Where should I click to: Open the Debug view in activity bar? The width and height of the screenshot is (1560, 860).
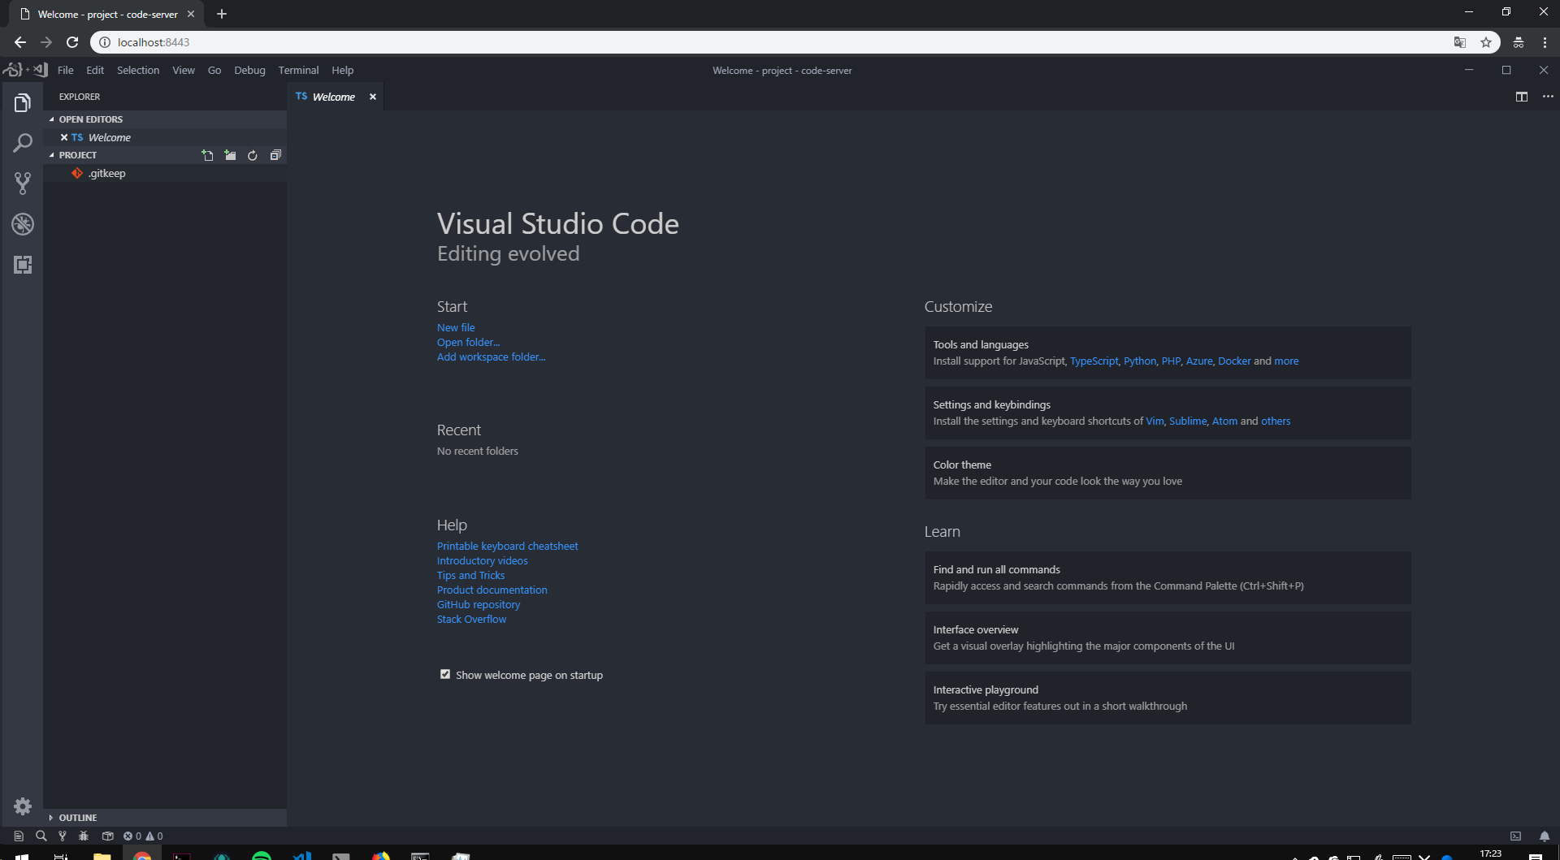23,224
